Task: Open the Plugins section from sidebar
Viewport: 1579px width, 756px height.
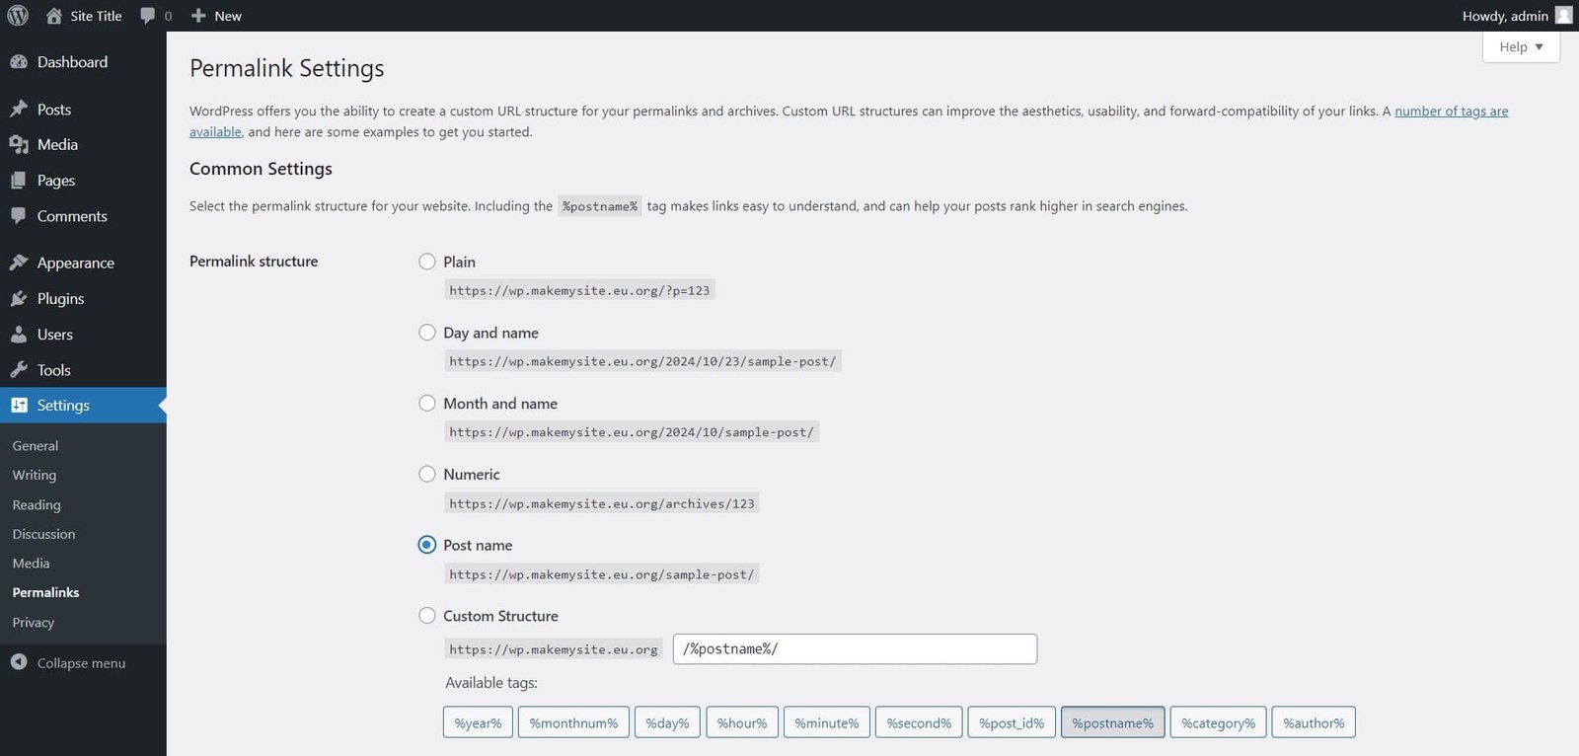Action: 58,298
